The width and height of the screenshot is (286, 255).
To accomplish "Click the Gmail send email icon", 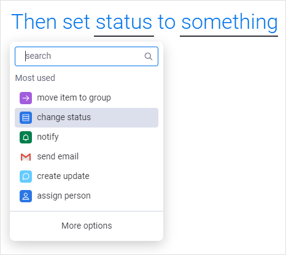I will 26,157.
